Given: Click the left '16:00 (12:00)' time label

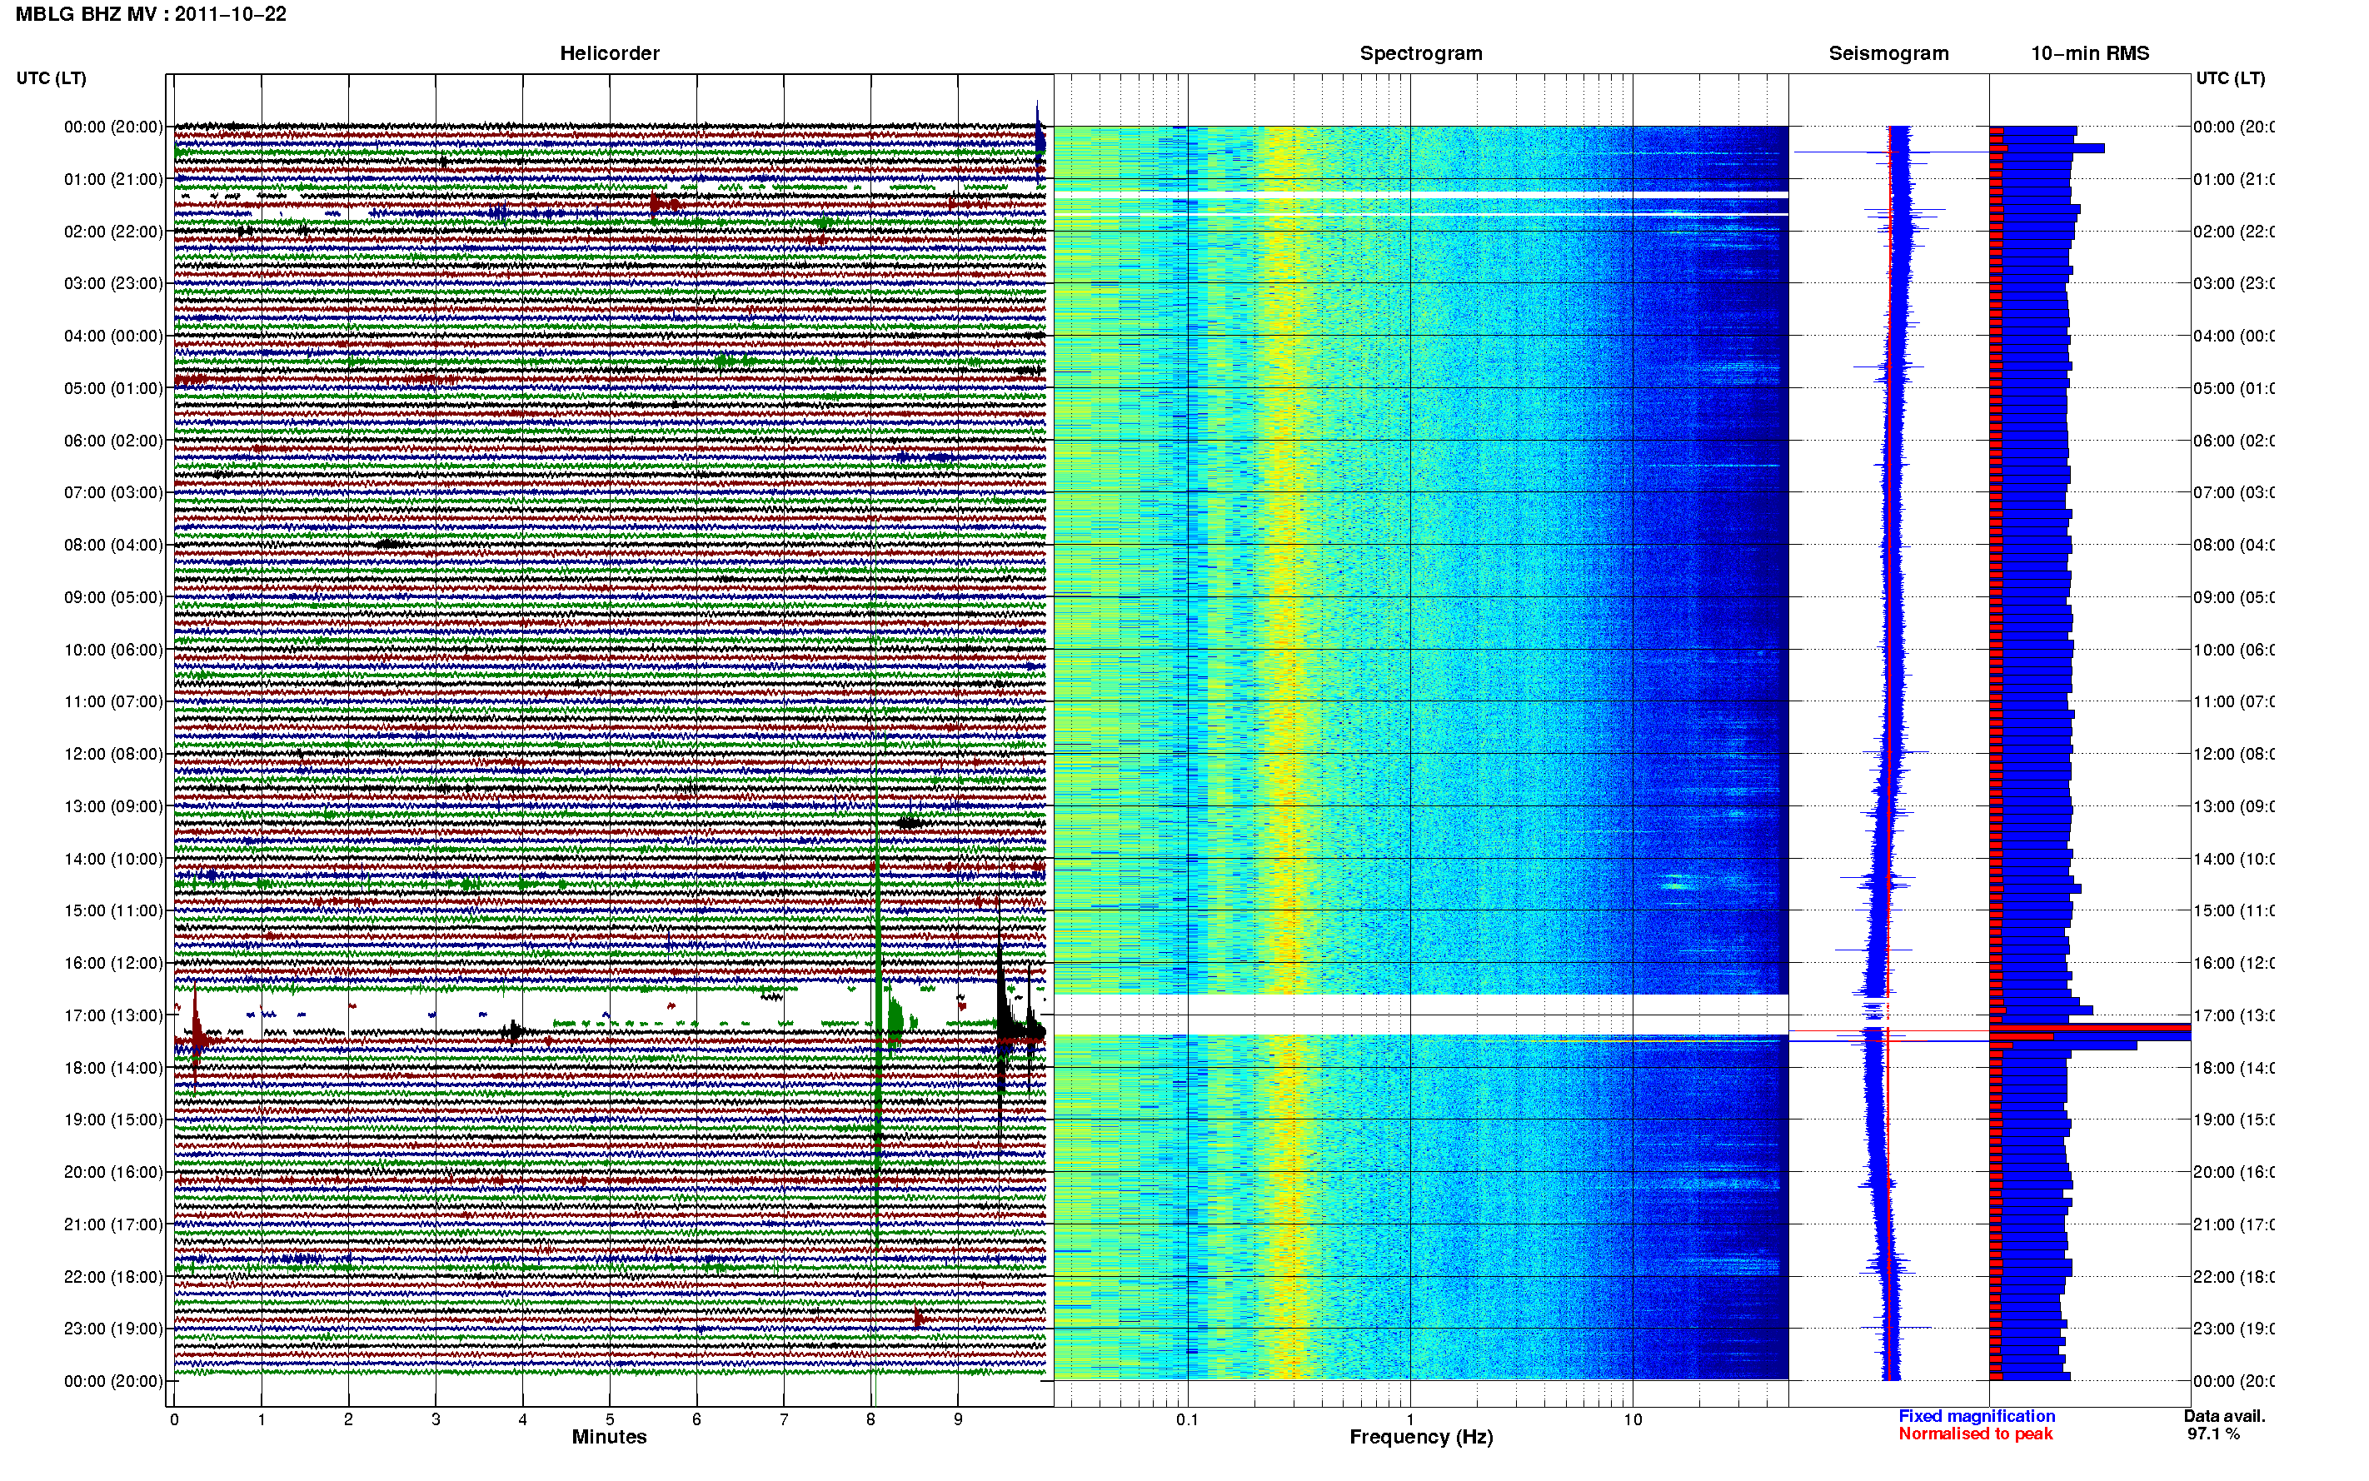Looking at the screenshot, I should point(113,964).
